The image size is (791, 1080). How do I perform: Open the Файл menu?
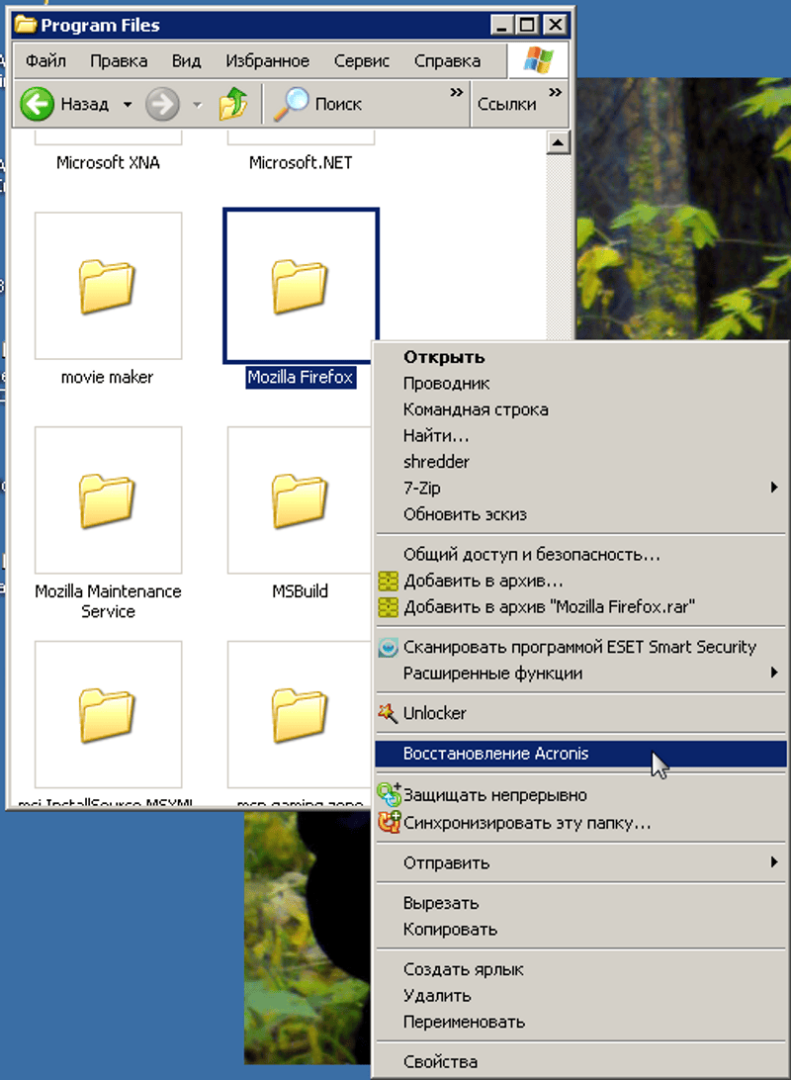point(46,60)
